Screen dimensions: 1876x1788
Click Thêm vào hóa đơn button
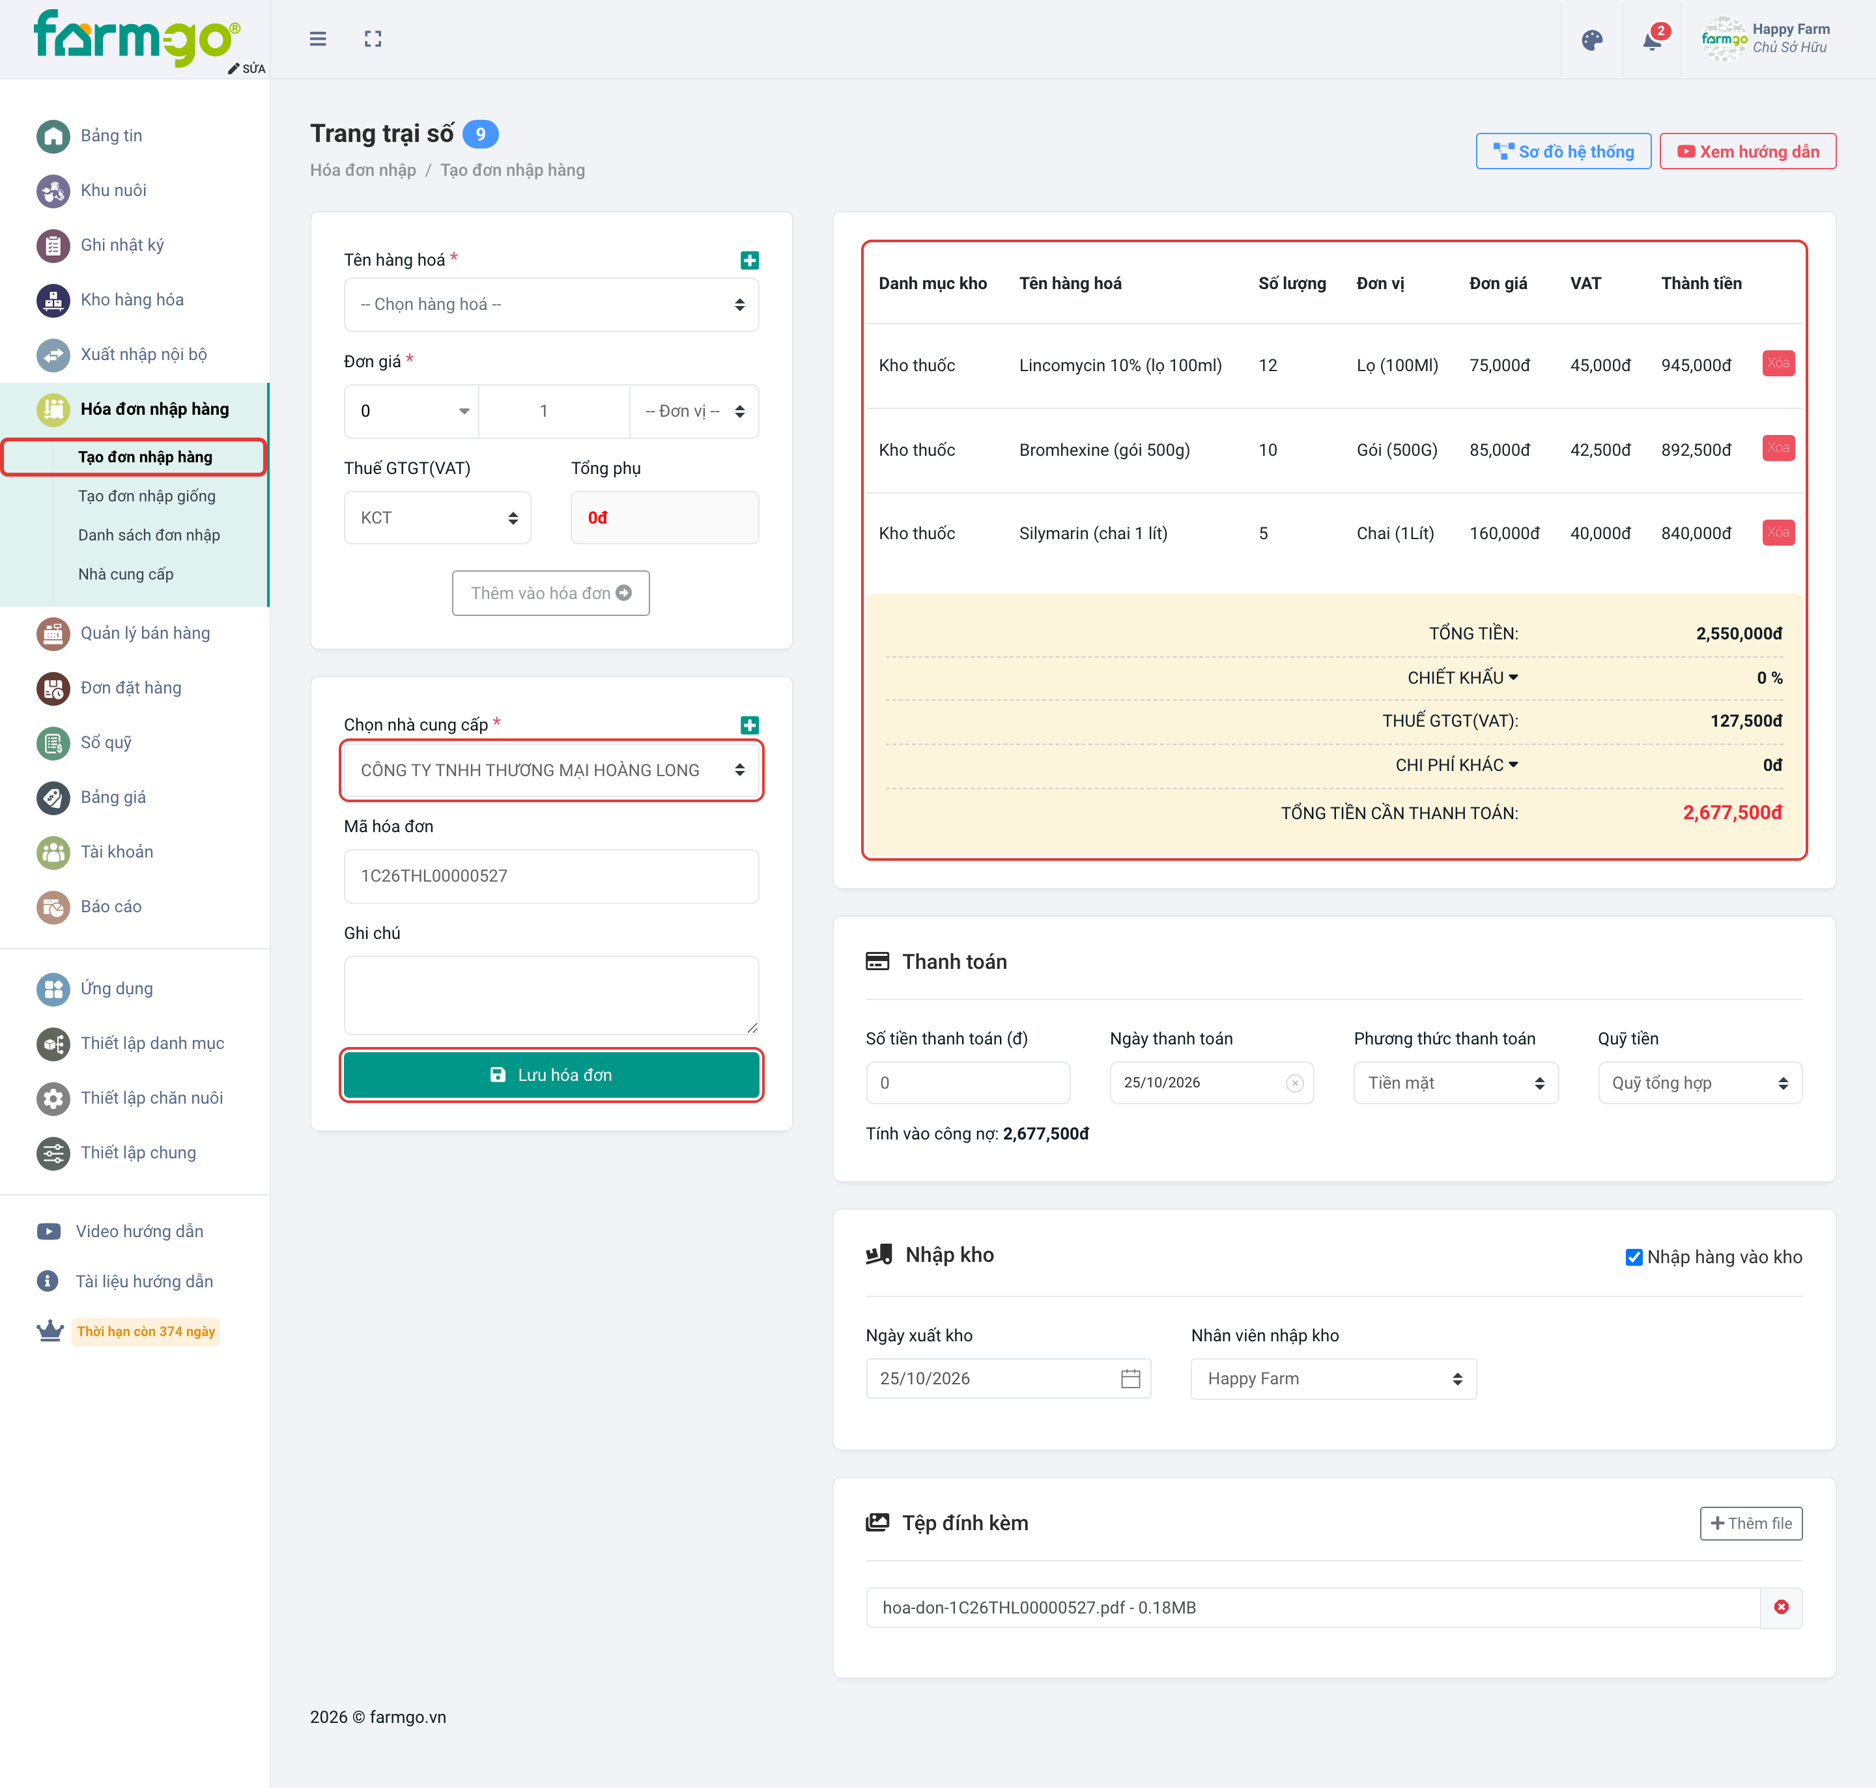click(x=551, y=593)
